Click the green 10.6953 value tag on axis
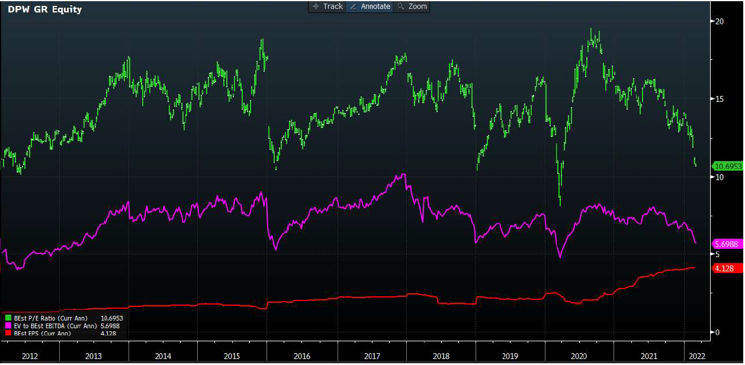This screenshot has height=365, width=745. (728, 166)
